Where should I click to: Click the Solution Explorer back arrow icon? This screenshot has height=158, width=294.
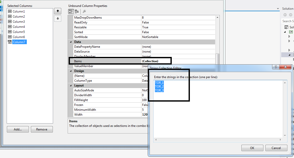coord(285,15)
